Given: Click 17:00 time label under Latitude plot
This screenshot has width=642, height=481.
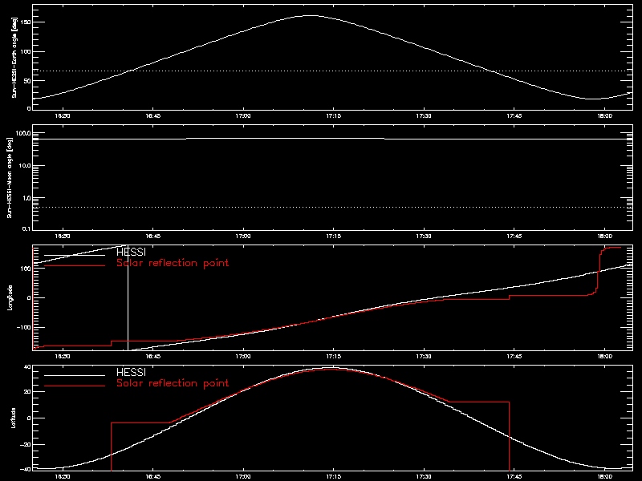Looking at the screenshot, I should [243, 476].
